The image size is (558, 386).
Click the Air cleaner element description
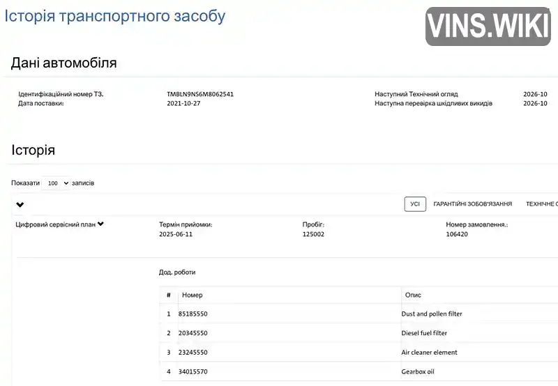429,353
